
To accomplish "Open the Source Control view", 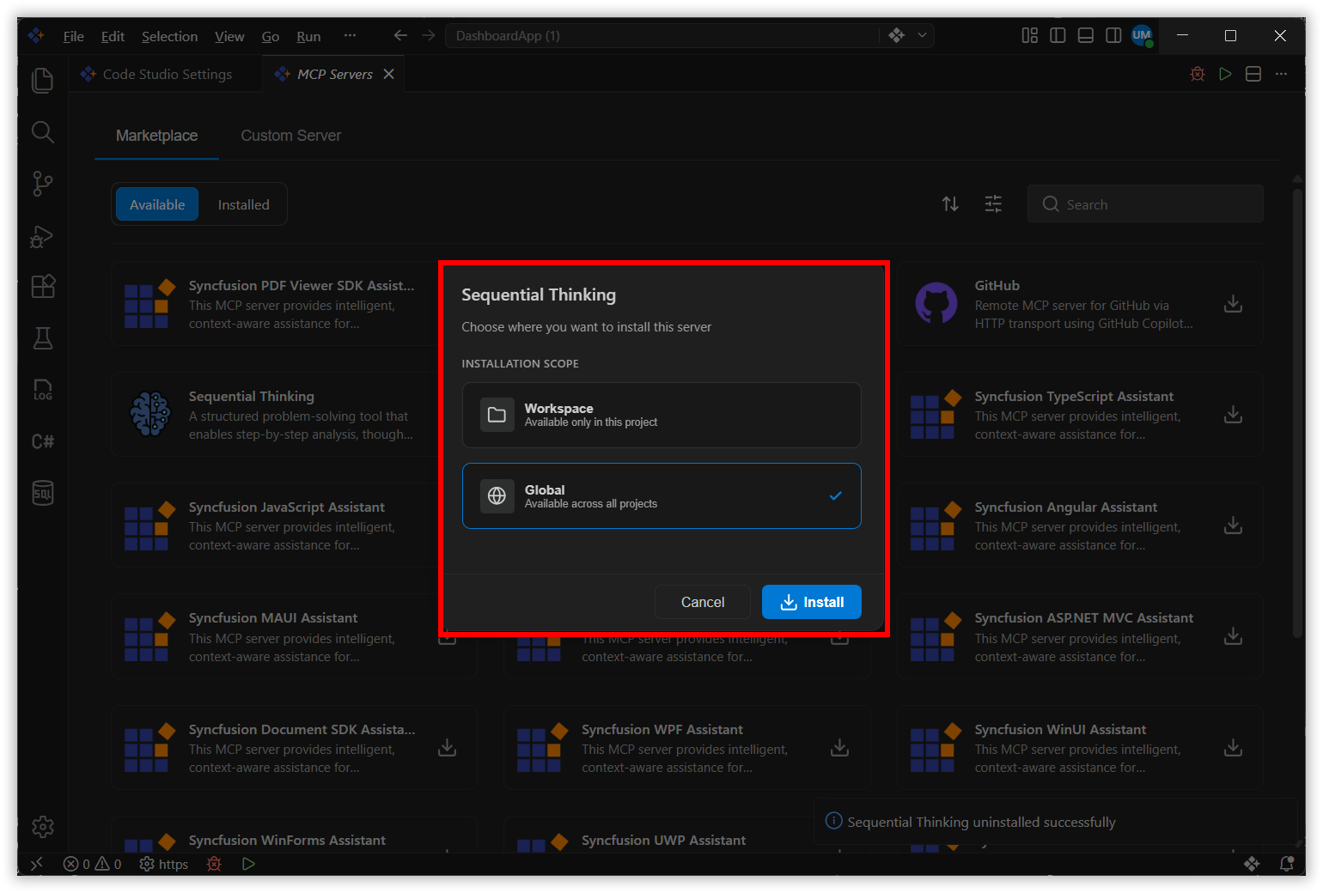I will click(x=42, y=184).
